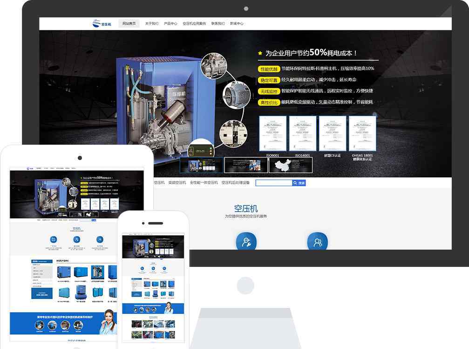Click the customer service woman on tablet banner
The height and width of the screenshot is (349, 469).
point(109,322)
